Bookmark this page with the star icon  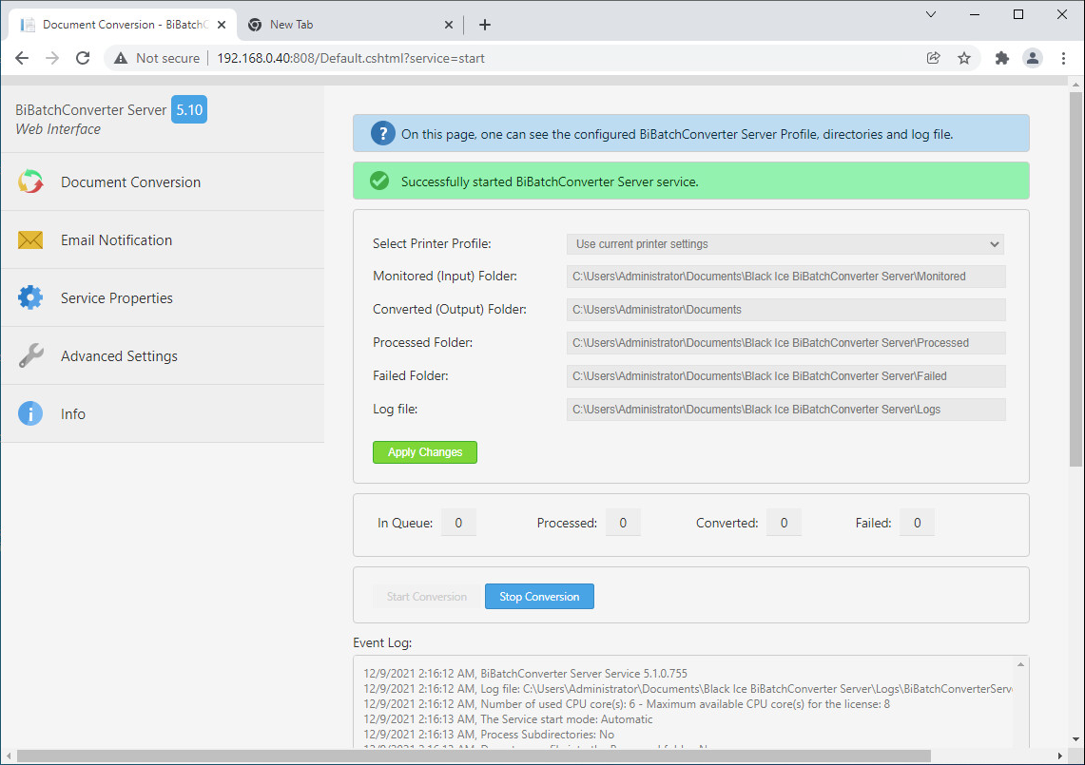coord(964,58)
